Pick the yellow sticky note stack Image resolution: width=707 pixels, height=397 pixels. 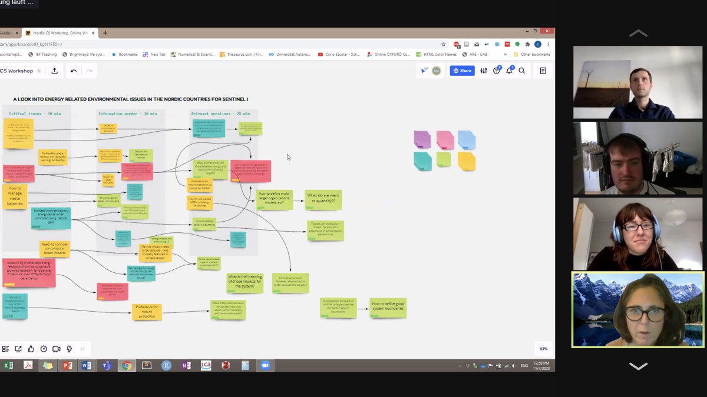pyautogui.click(x=466, y=161)
